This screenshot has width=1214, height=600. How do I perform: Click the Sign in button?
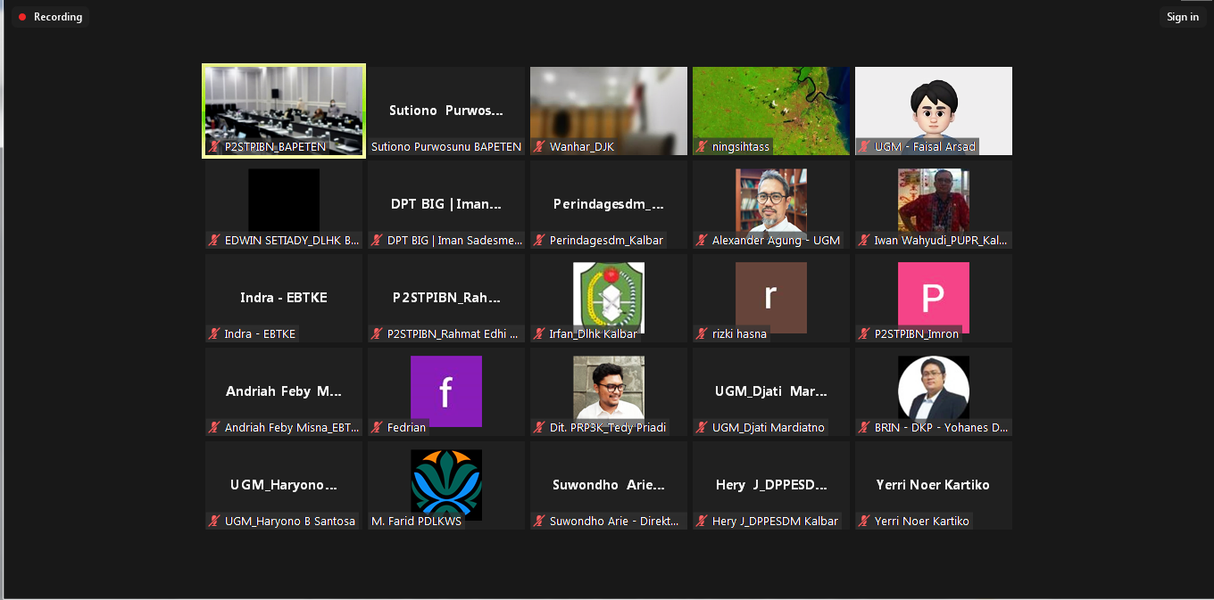click(x=1183, y=17)
